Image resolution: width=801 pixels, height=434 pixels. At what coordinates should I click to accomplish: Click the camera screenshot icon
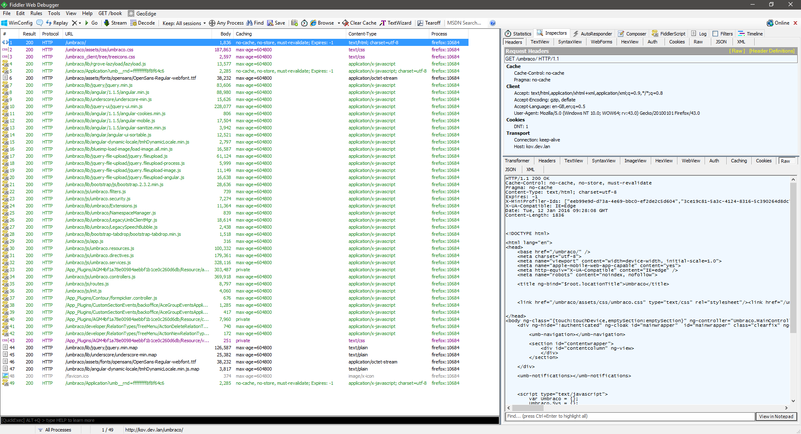click(295, 23)
